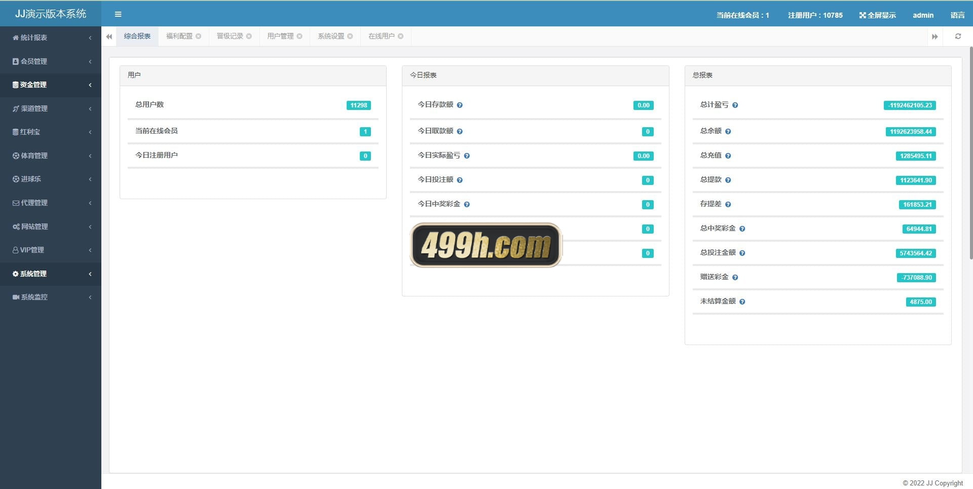
Task: Click help icon next to 今日实际盈亏
Action: point(467,156)
